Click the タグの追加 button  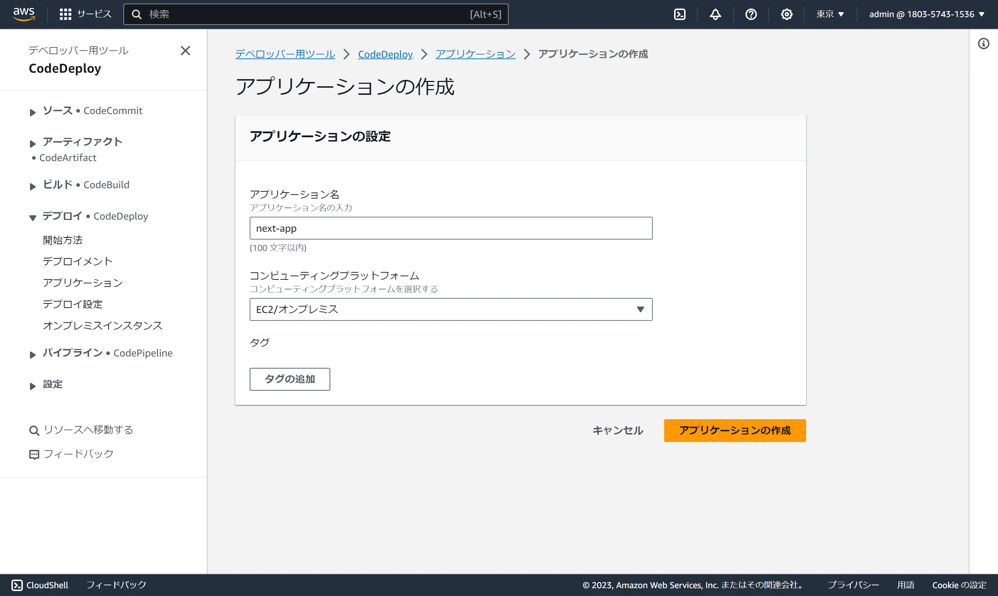pos(290,379)
